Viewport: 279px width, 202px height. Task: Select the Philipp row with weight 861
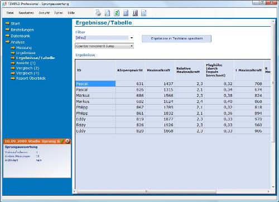tap(173, 113)
